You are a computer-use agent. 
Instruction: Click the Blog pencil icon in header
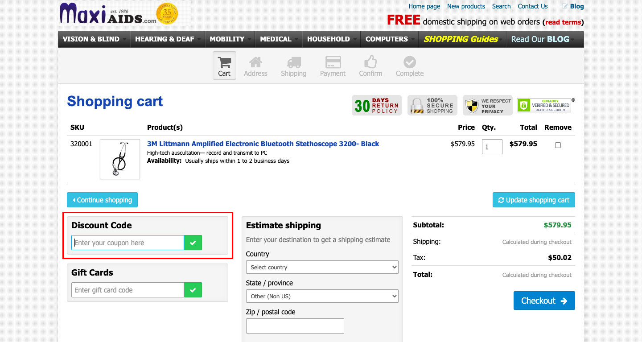pyautogui.click(x=565, y=6)
